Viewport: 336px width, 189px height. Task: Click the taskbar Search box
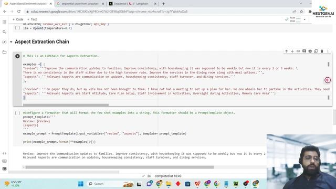[x=111, y=184]
